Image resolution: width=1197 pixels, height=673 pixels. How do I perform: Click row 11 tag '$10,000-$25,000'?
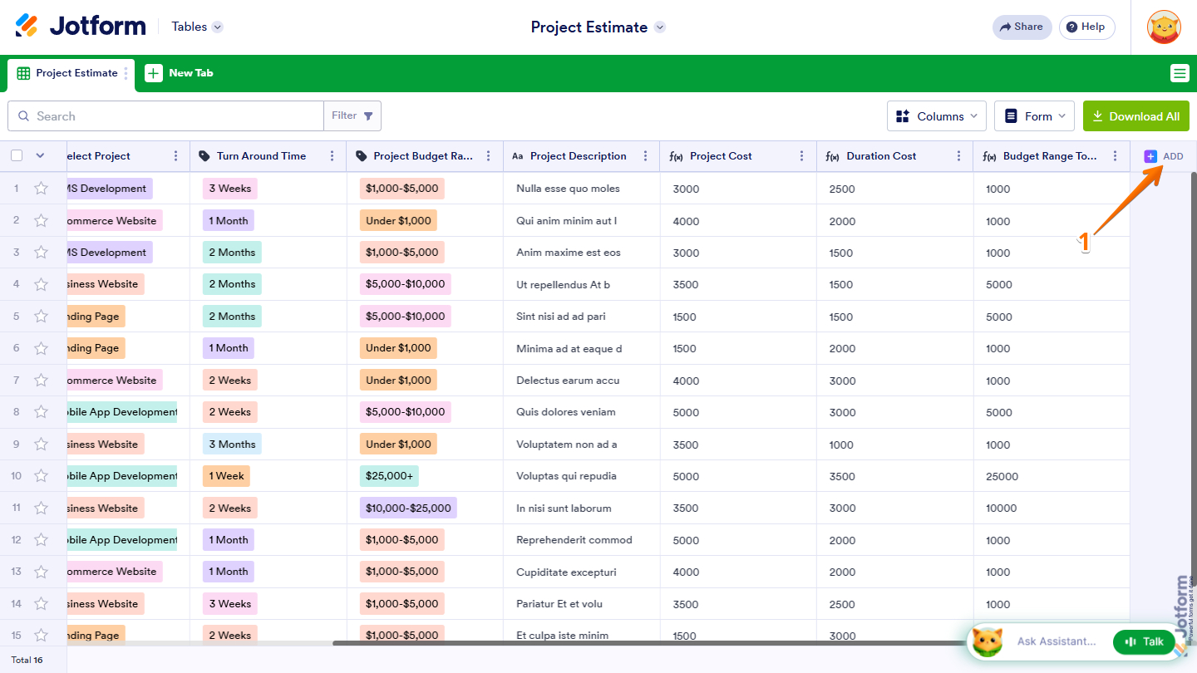[x=408, y=508]
